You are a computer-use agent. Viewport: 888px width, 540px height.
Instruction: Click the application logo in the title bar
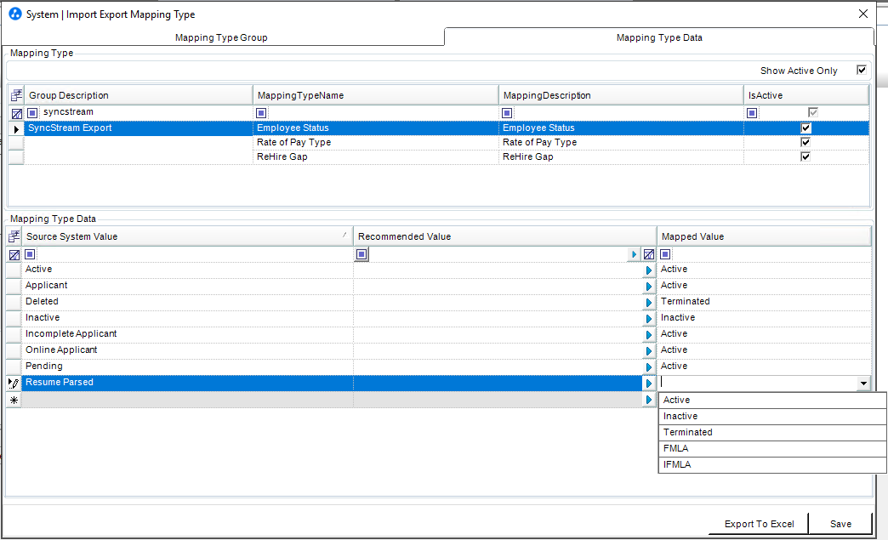[15, 14]
